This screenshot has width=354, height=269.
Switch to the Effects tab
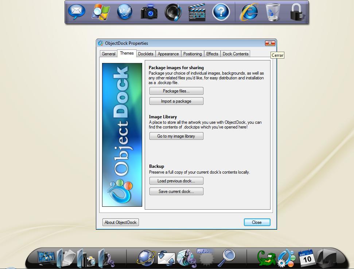pyautogui.click(x=212, y=54)
